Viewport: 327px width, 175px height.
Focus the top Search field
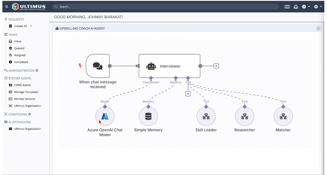[165, 7]
